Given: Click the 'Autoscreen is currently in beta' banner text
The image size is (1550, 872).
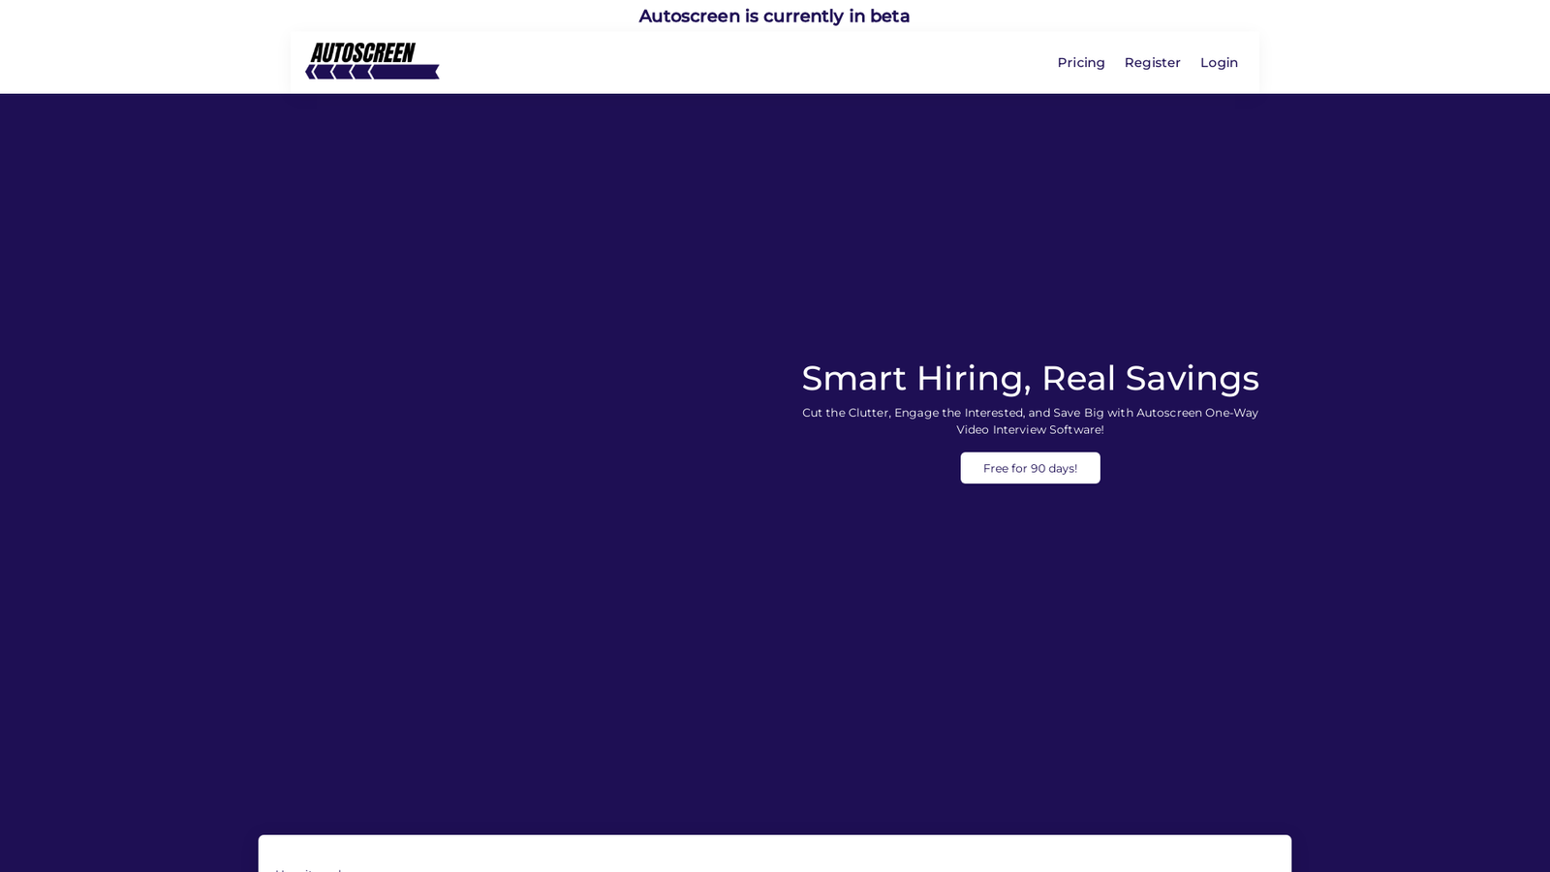Looking at the screenshot, I should click(x=774, y=16).
